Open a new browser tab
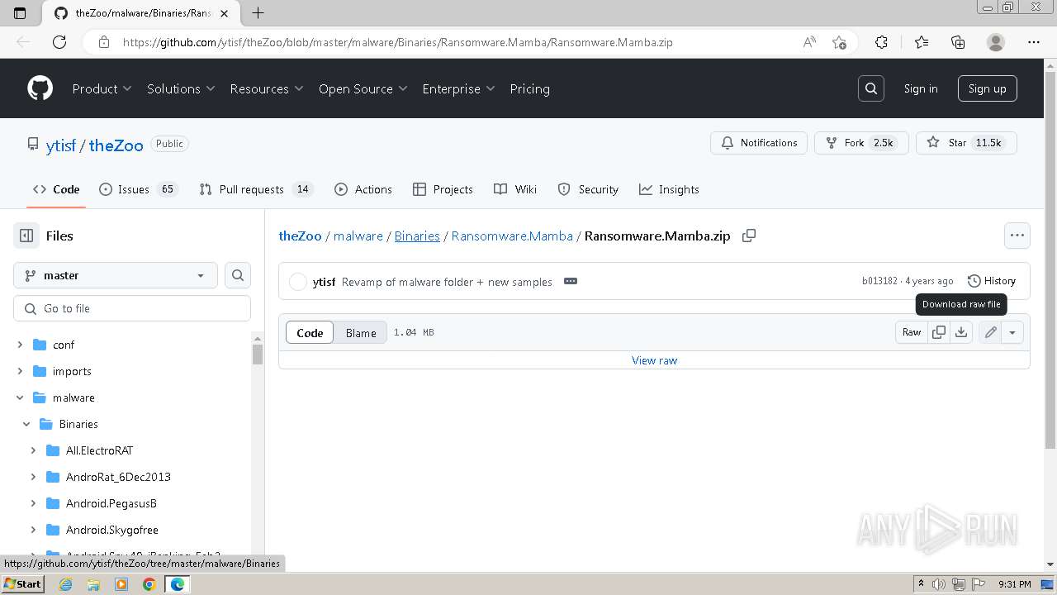The height and width of the screenshot is (595, 1057). [x=258, y=13]
